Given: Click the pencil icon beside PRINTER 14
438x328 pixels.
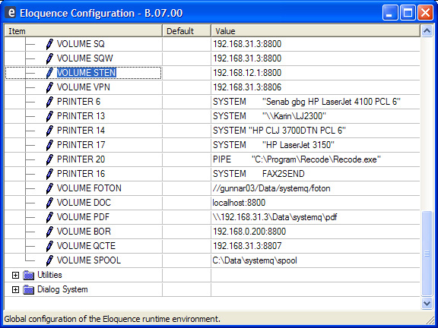Looking at the screenshot, I should point(49,131).
